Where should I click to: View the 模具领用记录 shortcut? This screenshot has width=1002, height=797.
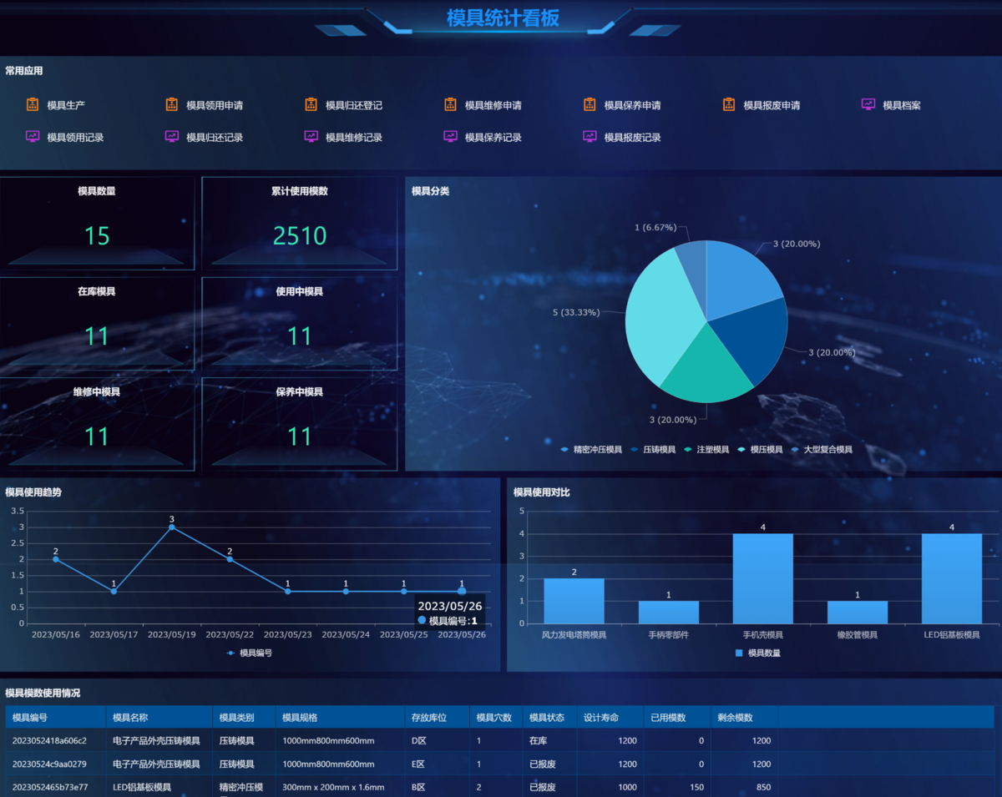coord(65,137)
